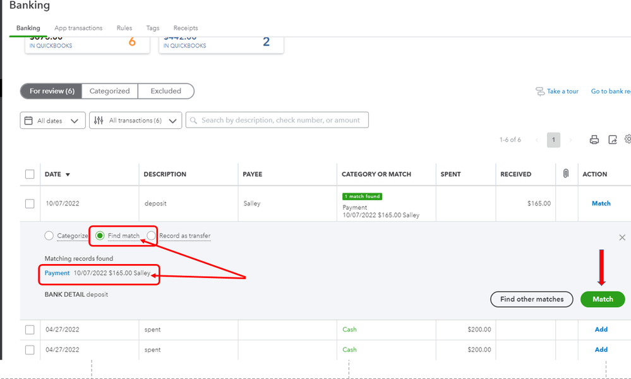Click Add for first 04/27/2022 spent row
Viewport: 631px width, 379px height.
click(601, 330)
